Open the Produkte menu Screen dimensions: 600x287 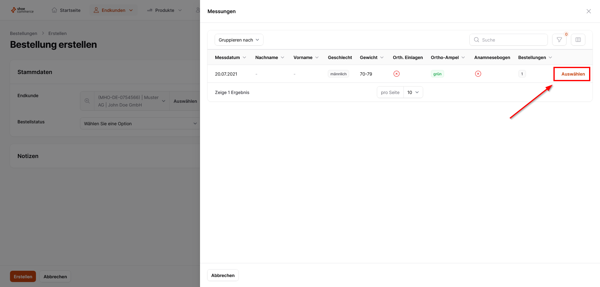pyautogui.click(x=164, y=10)
